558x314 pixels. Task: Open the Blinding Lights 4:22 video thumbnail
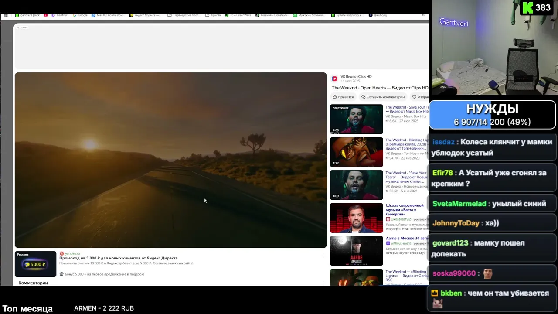[356, 152]
